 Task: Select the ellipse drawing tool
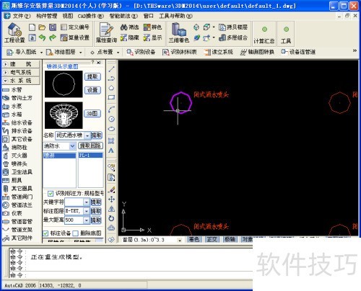(111, 129)
